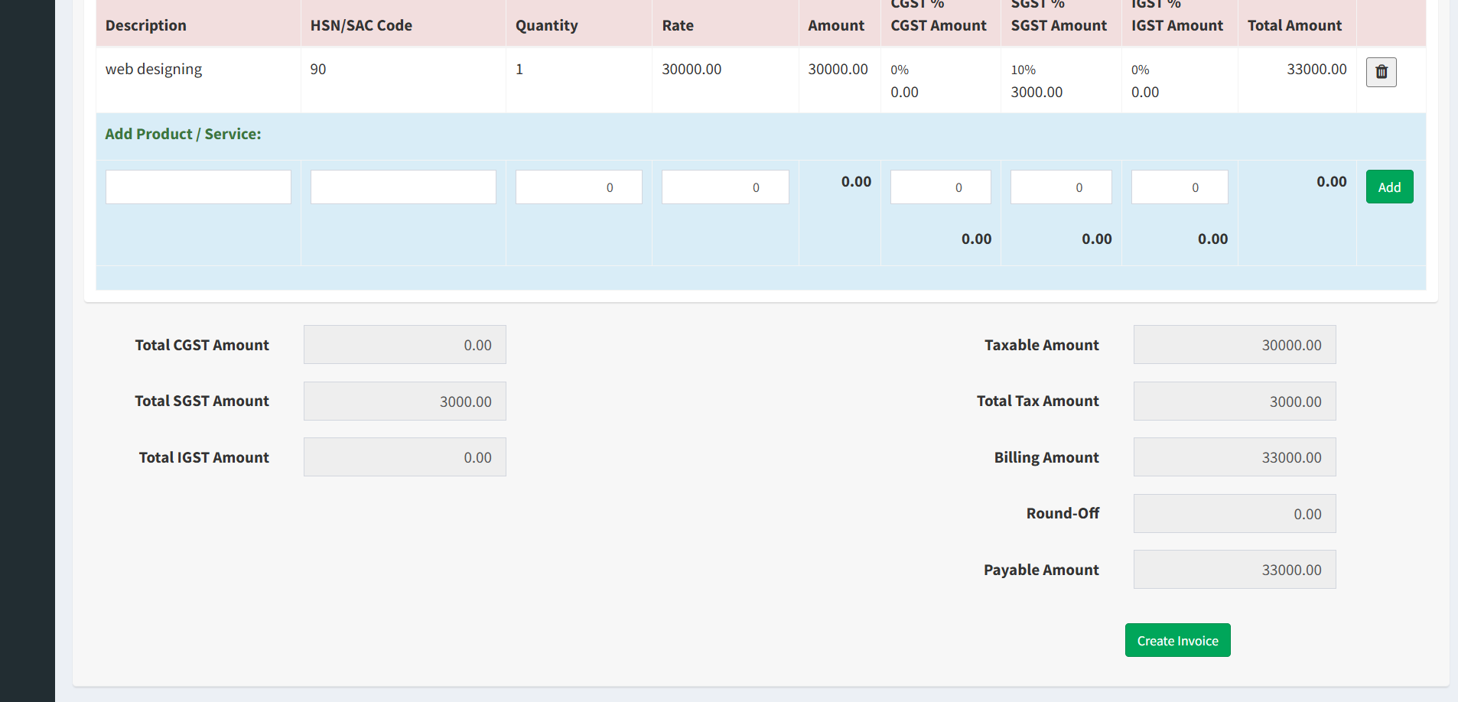Image resolution: width=1458 pixels, height=702 pixels.
Task: Select the Quantity input field
Action: [578, 187]
